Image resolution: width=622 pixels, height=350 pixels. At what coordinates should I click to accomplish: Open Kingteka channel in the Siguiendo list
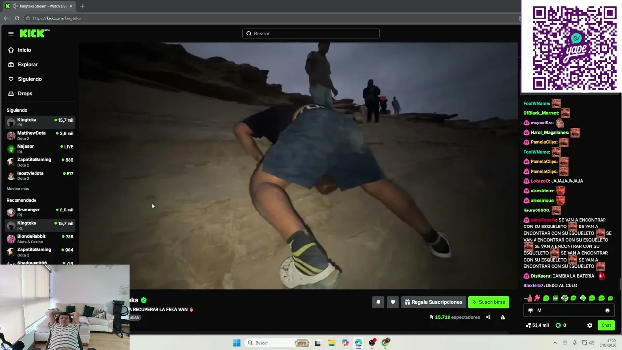(x=40, y=122)
